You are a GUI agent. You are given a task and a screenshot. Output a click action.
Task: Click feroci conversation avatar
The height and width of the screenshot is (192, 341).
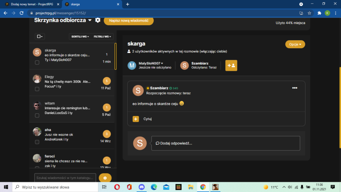tap(37, 158)
